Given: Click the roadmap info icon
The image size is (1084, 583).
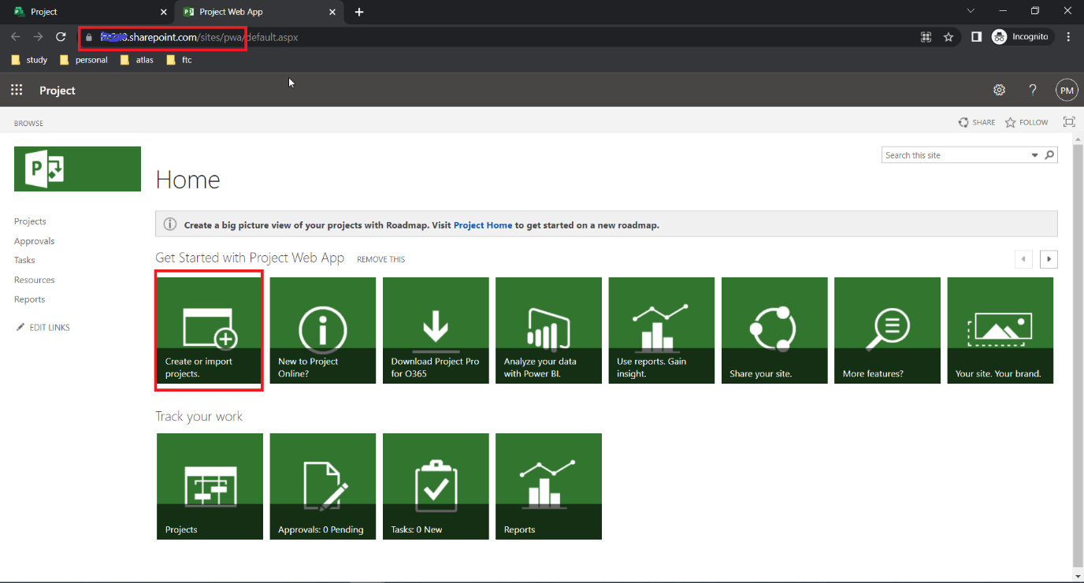Looking at the screenshot, I should coord(170,225).
